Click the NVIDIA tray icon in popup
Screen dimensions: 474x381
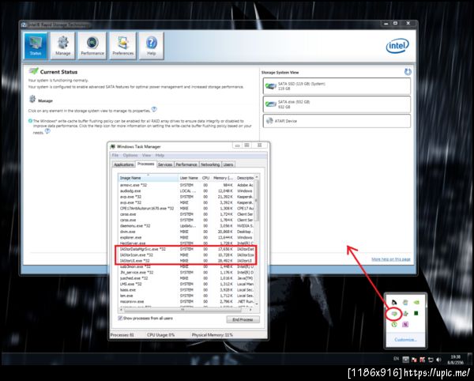pos(416,303)
